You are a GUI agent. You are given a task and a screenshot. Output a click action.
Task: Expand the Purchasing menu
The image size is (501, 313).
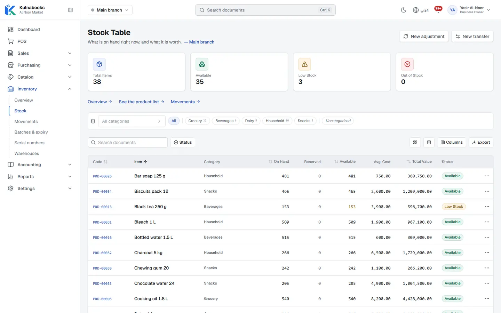(x=40, y=65)
